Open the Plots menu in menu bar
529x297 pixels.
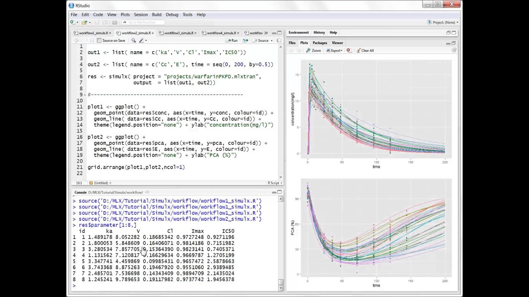pos(125,14)
